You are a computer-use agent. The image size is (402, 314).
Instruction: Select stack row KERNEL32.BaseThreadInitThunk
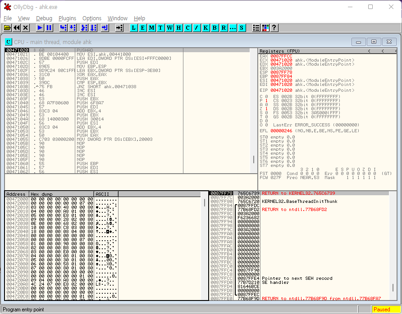click(x=299, y=202)
